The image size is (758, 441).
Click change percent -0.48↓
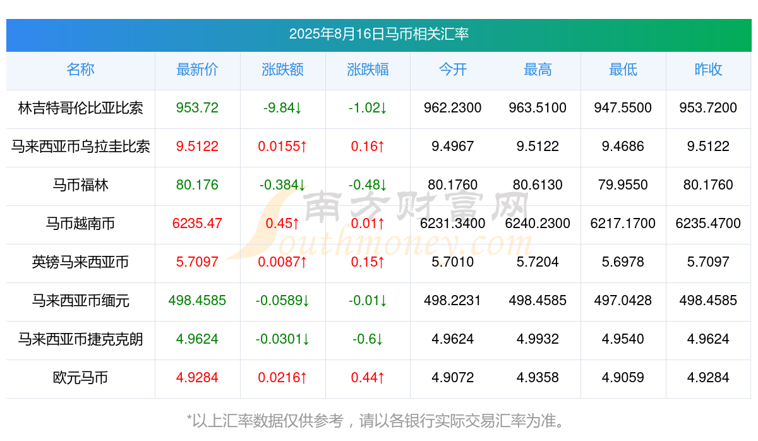(368, 185)
